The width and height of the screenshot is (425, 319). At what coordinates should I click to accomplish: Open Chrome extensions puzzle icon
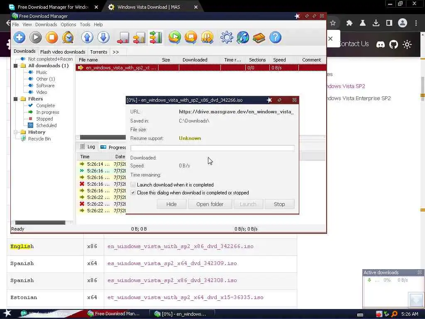coord(349,23)
